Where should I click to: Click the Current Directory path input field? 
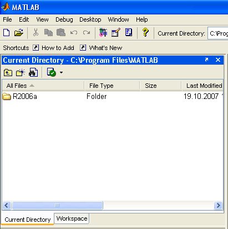218,33
